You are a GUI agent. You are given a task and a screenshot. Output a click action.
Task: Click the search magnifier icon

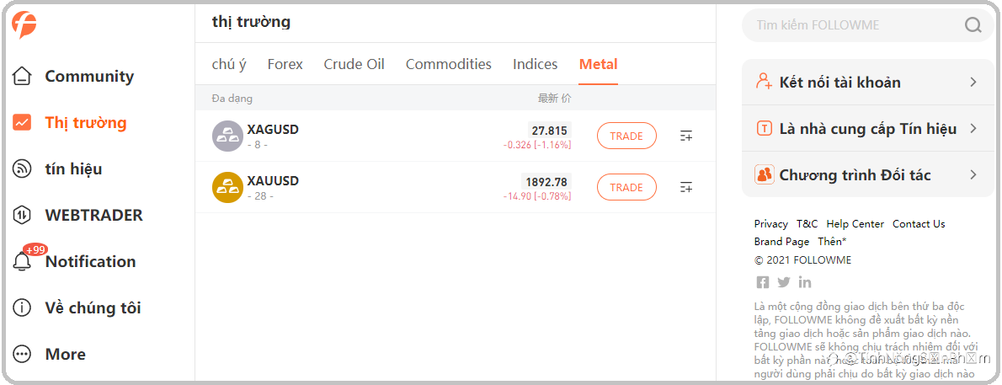coord(973,25)
